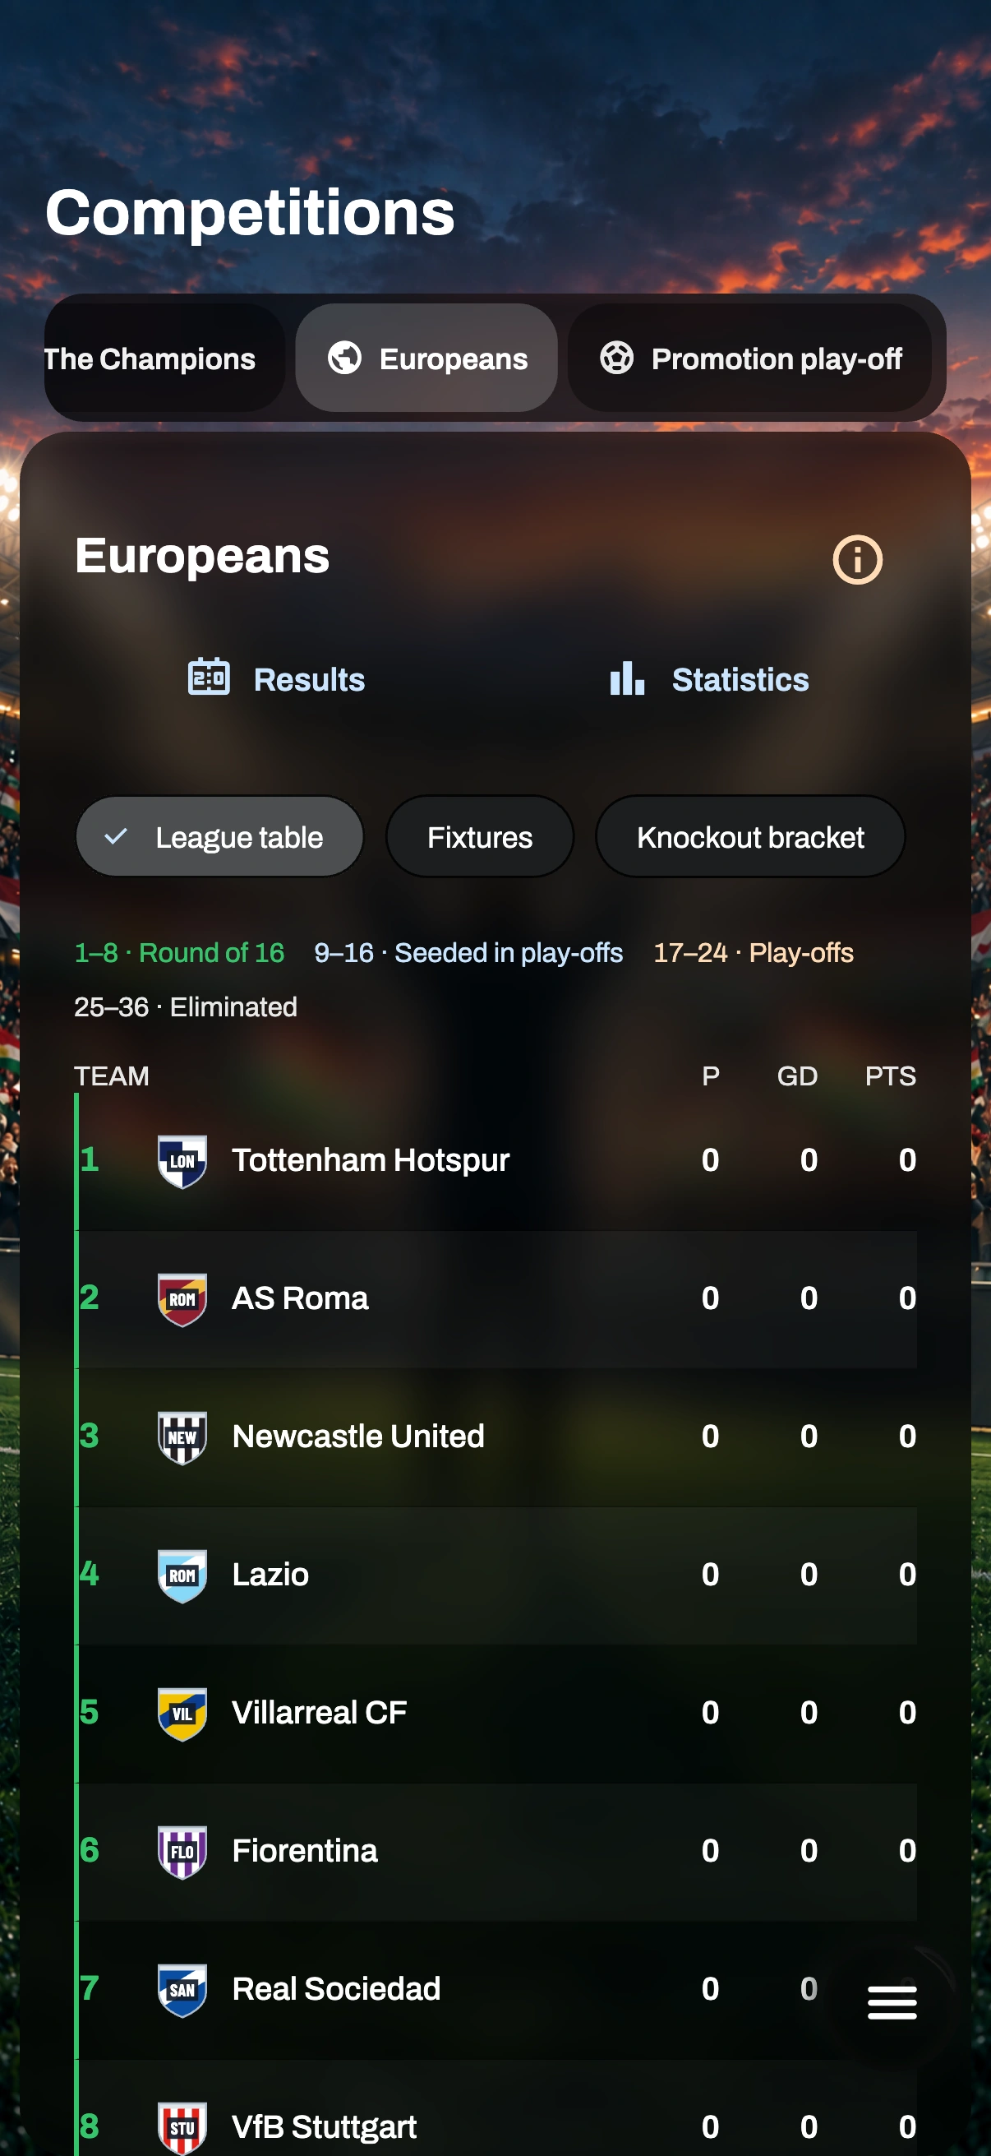Open the hamburger menu button
Viewport: 991px width, 2156px height.
(892, 2003)
